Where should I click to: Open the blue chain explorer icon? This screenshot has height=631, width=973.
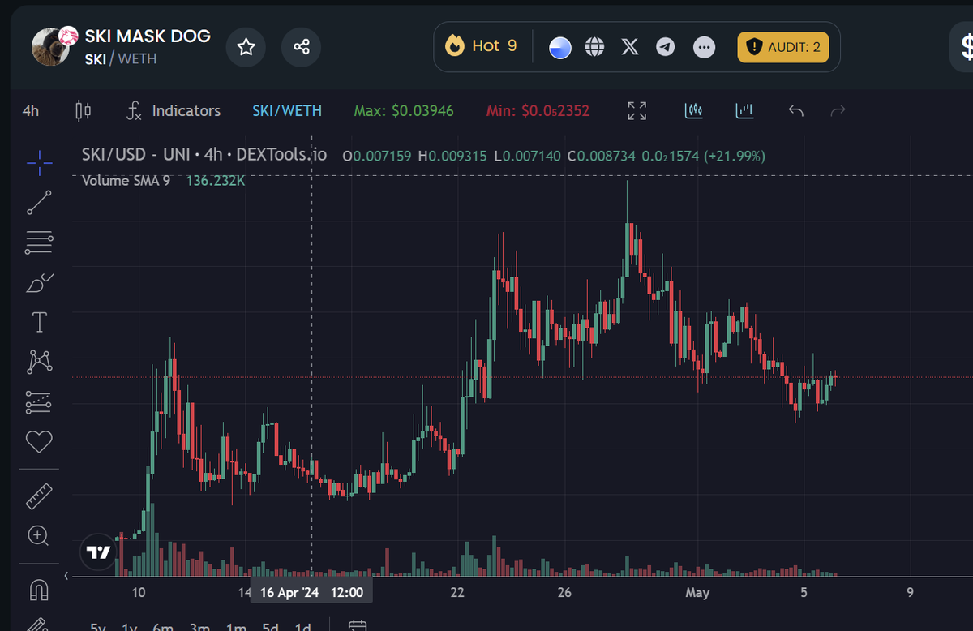tap(560, 47)
